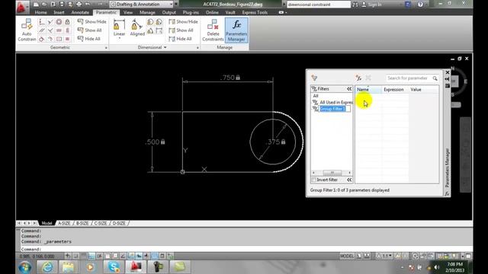
Task: Toggle Parameters Manager ribbon button
Action: pyautogui.click(x=236, y=30)
